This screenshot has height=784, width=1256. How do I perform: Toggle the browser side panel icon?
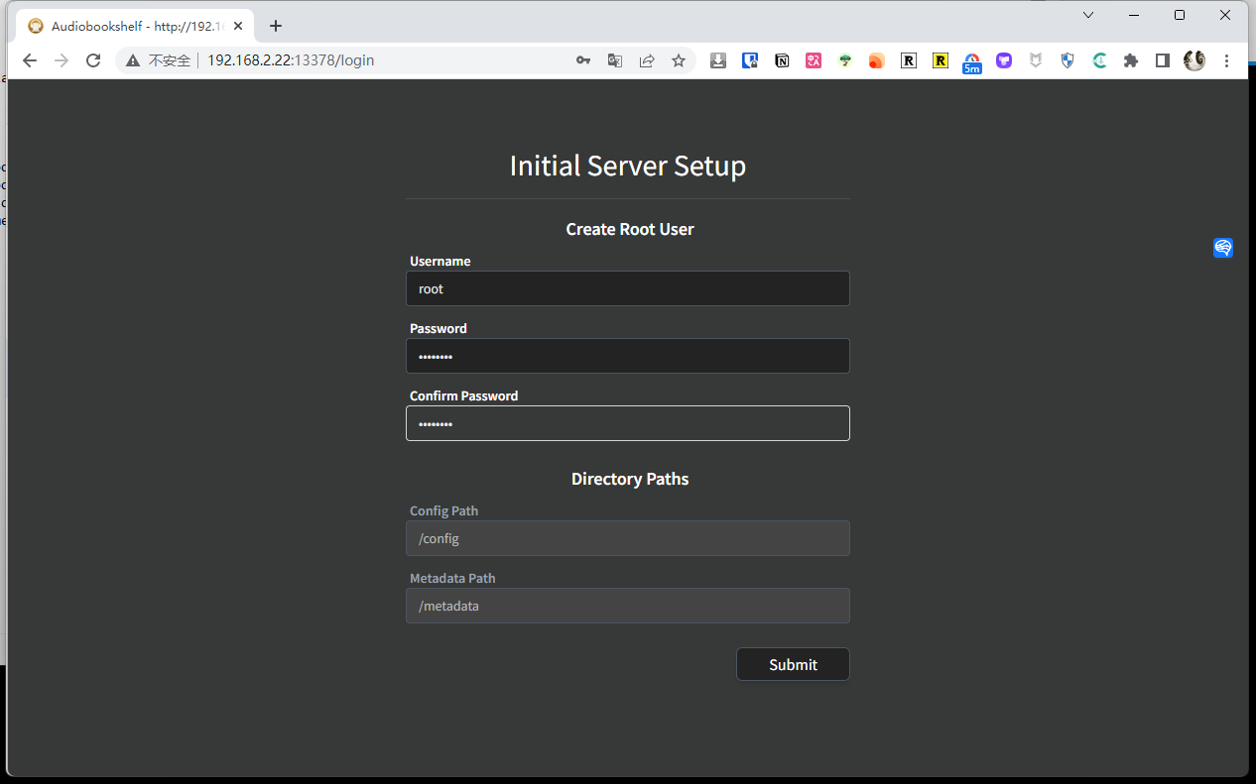[1162, 60]
